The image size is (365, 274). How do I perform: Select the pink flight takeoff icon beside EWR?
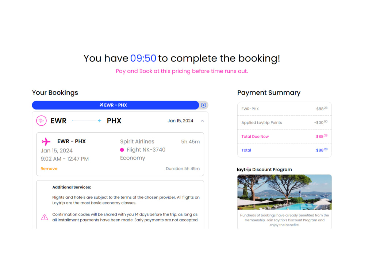click(x=41, y=121)
